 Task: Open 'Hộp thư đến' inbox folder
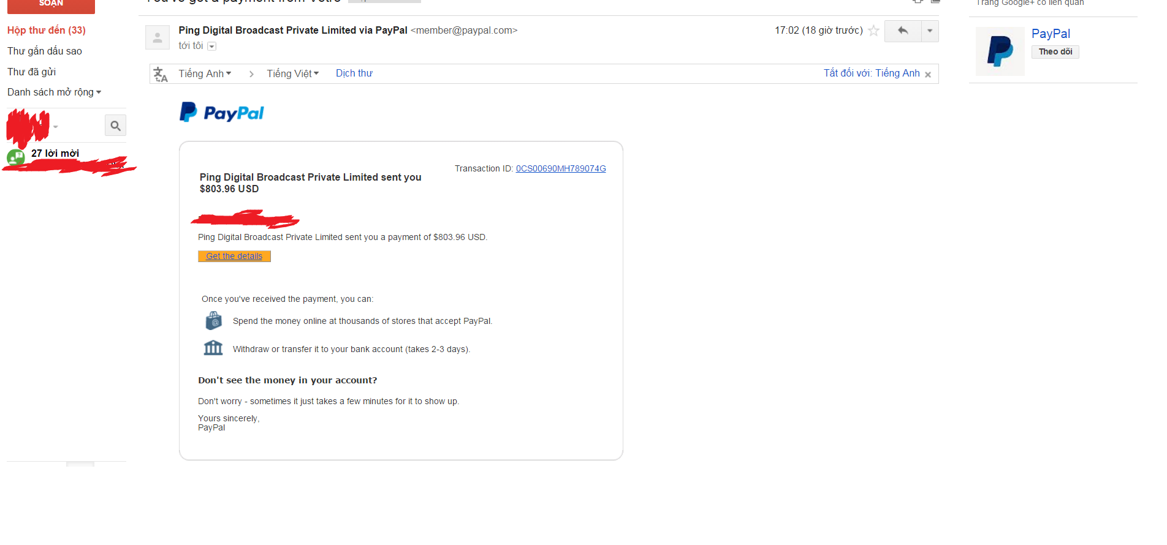(47, 30)
